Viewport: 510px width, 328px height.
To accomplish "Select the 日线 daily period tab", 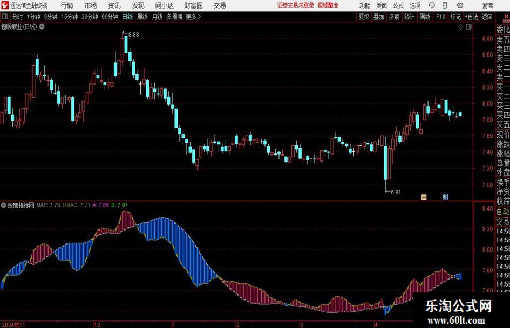I will tap(127, 17).
